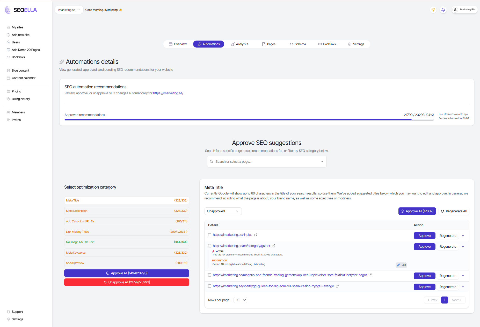Open external link for the 4-plcs page

[x=256, y=235]
